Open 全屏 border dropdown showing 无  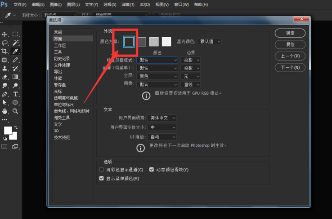[191, 76]
